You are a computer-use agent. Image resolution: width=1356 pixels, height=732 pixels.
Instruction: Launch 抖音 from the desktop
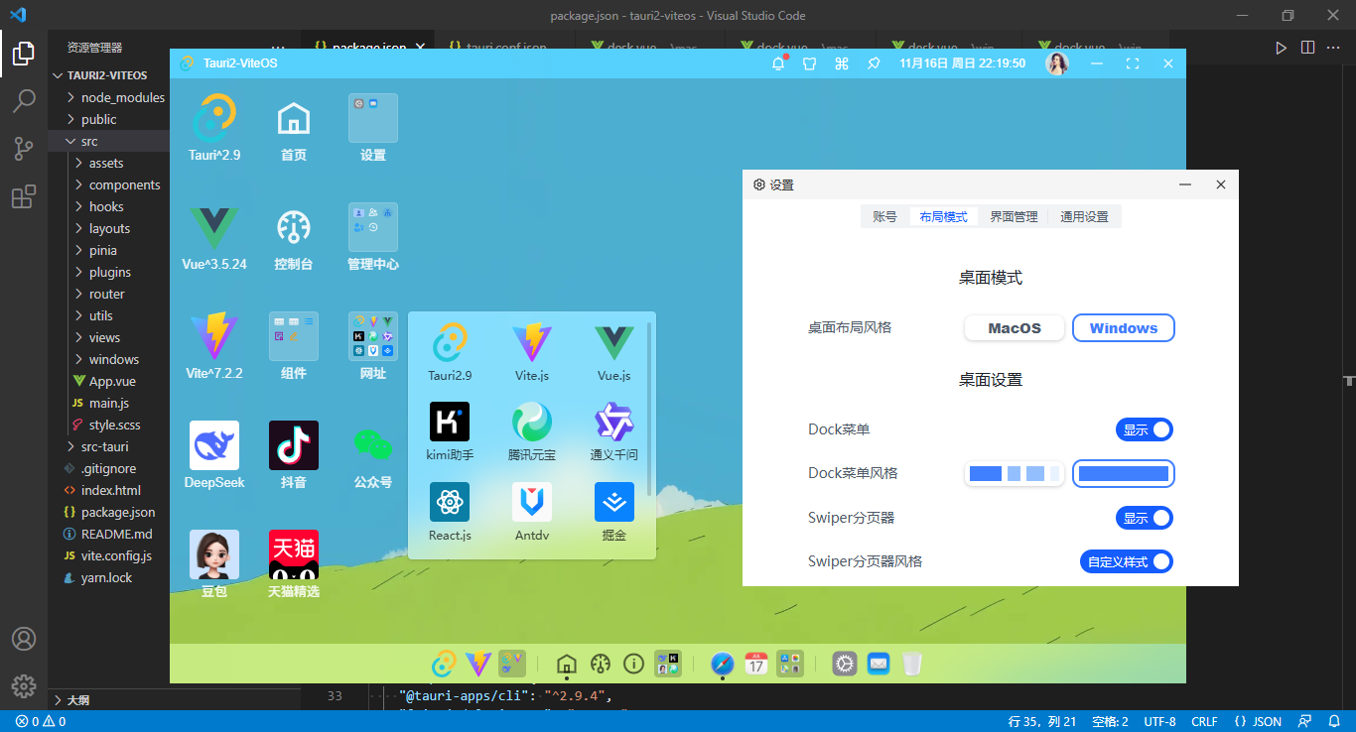pyautogui.click(x=293, y=443)
